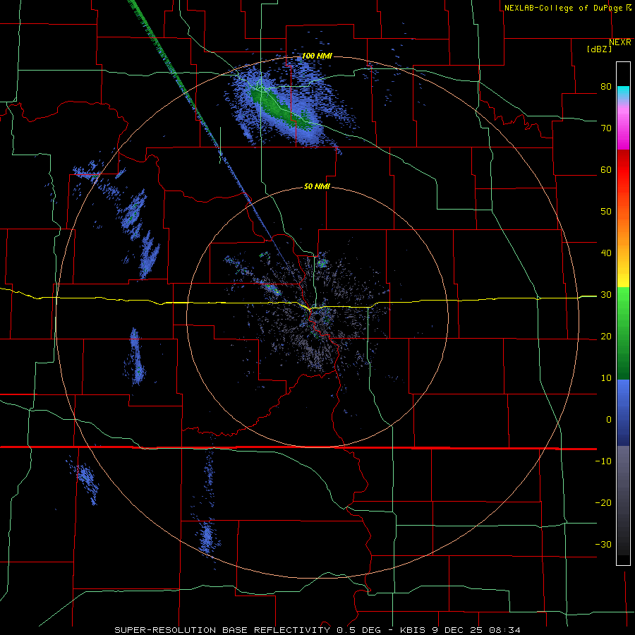The height and width of the screenshot is (635, 635).
Task: Click the 50 NMI range ring label
Action: click(317, 186)
